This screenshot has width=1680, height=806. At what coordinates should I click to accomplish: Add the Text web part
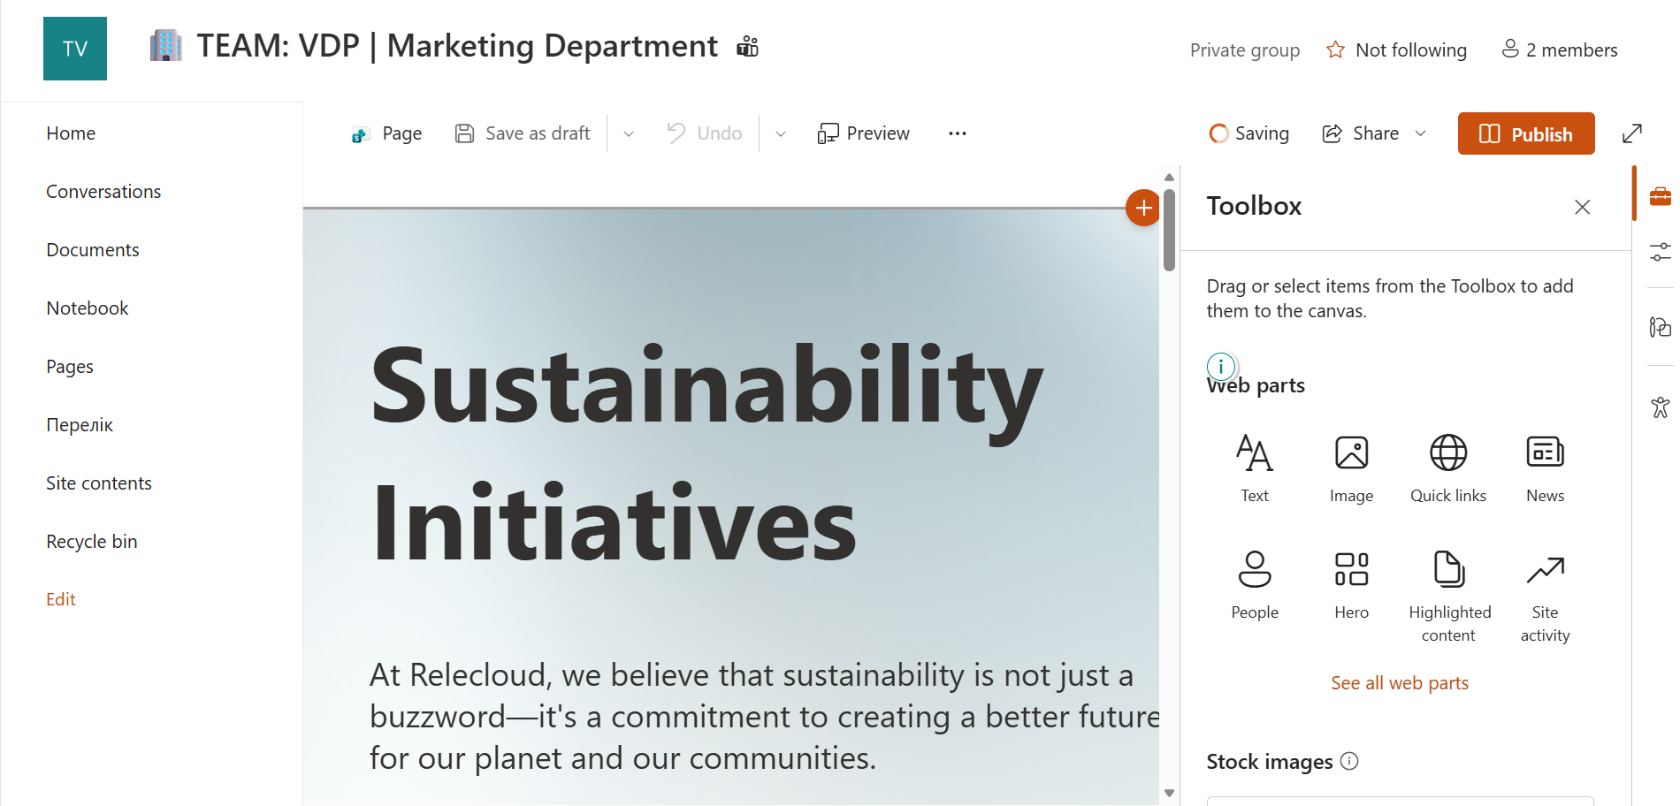pos(1254,468)
